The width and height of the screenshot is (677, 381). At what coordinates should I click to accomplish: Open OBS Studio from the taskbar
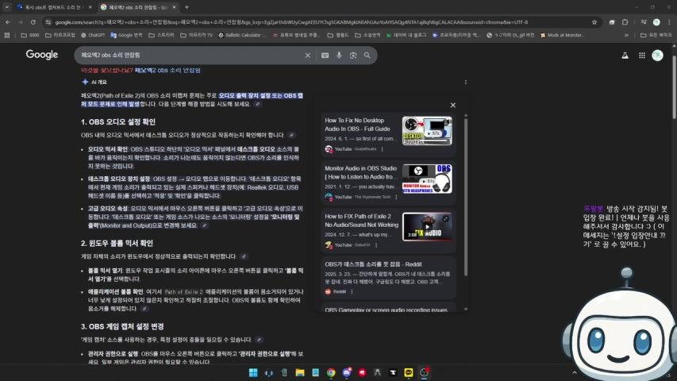click(424, 372)
